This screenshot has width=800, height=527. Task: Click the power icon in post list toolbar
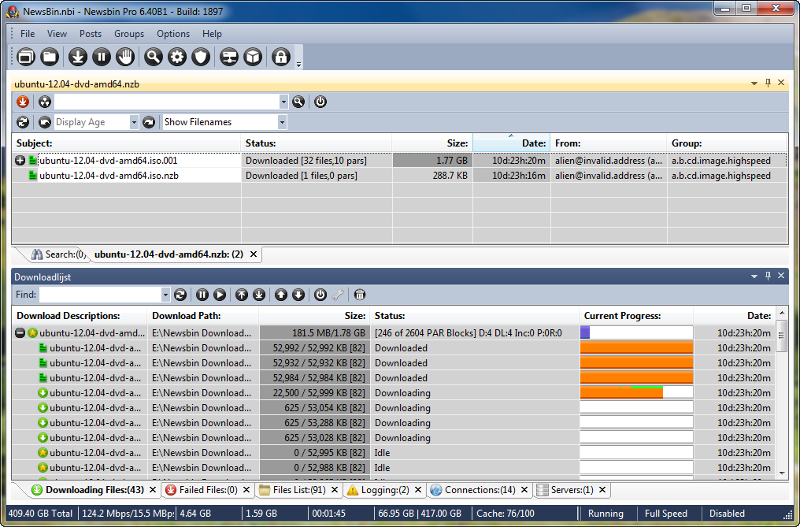point(320,102)
